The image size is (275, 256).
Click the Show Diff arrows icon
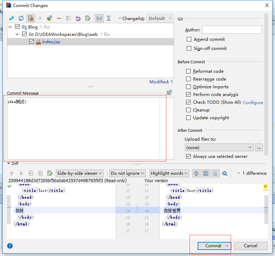click(12, 18)
